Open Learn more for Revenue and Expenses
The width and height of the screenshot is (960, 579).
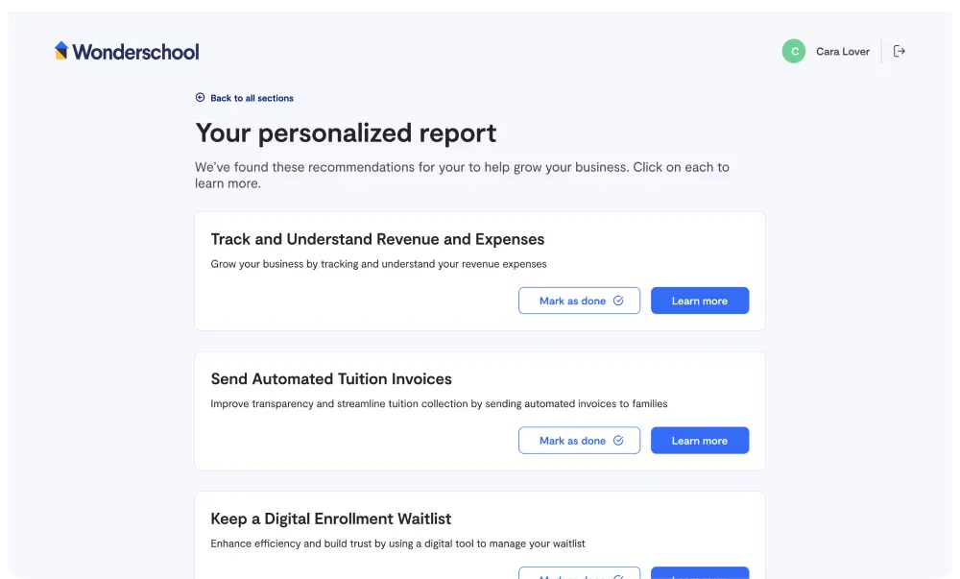coord(699,301)
